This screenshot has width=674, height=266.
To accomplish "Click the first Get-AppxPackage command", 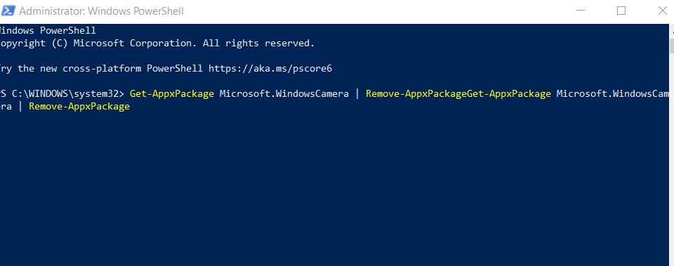I will coord(172,93).
